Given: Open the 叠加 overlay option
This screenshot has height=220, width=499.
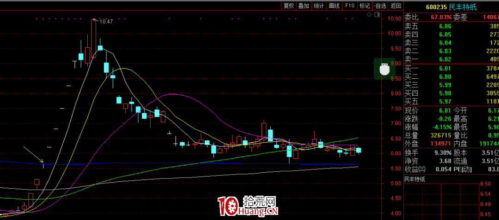Looking at the screenshot, I should (x=304, y=6).
